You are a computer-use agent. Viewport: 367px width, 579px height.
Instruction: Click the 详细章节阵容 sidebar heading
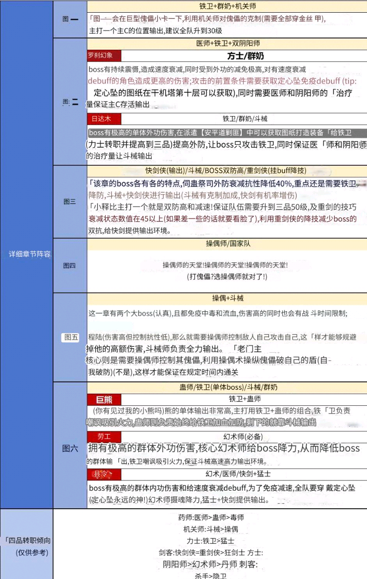click(x=29, y=254)
